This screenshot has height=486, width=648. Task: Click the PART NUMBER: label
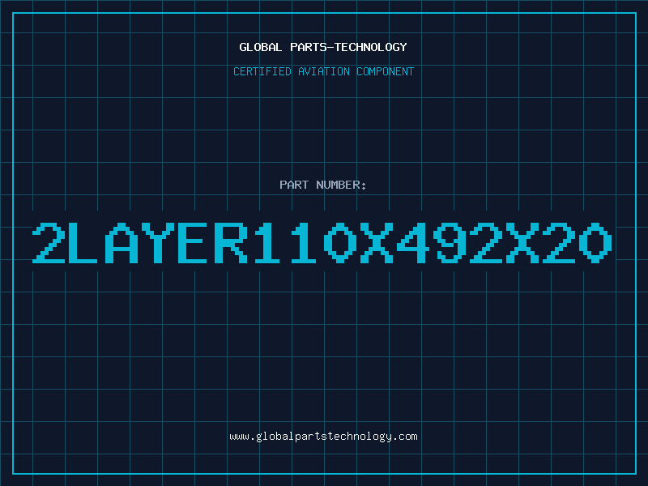323,185
